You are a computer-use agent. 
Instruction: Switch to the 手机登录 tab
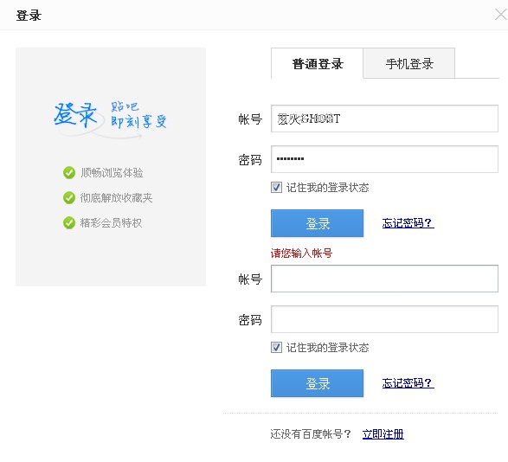tap(409, 63)
